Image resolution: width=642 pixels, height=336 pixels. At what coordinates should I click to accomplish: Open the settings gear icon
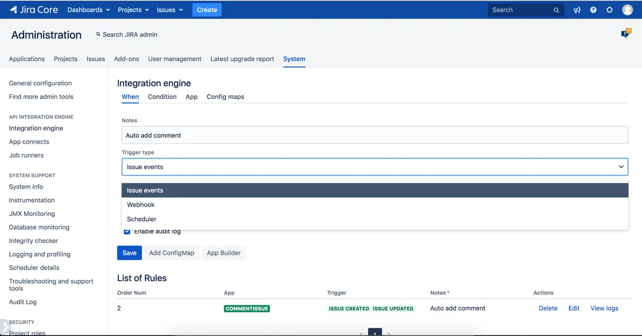pos(609,10)
